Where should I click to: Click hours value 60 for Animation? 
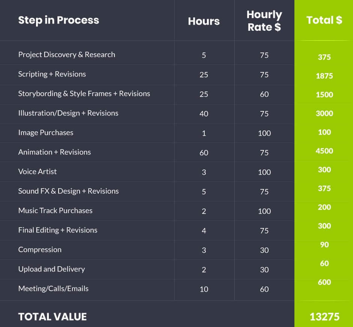pos(204,153)
